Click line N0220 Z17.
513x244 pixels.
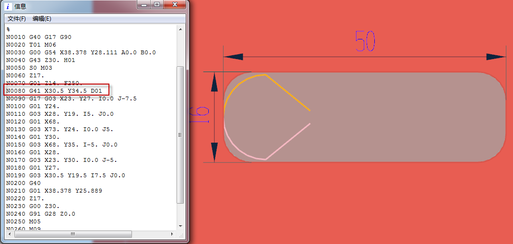(25, 198)
